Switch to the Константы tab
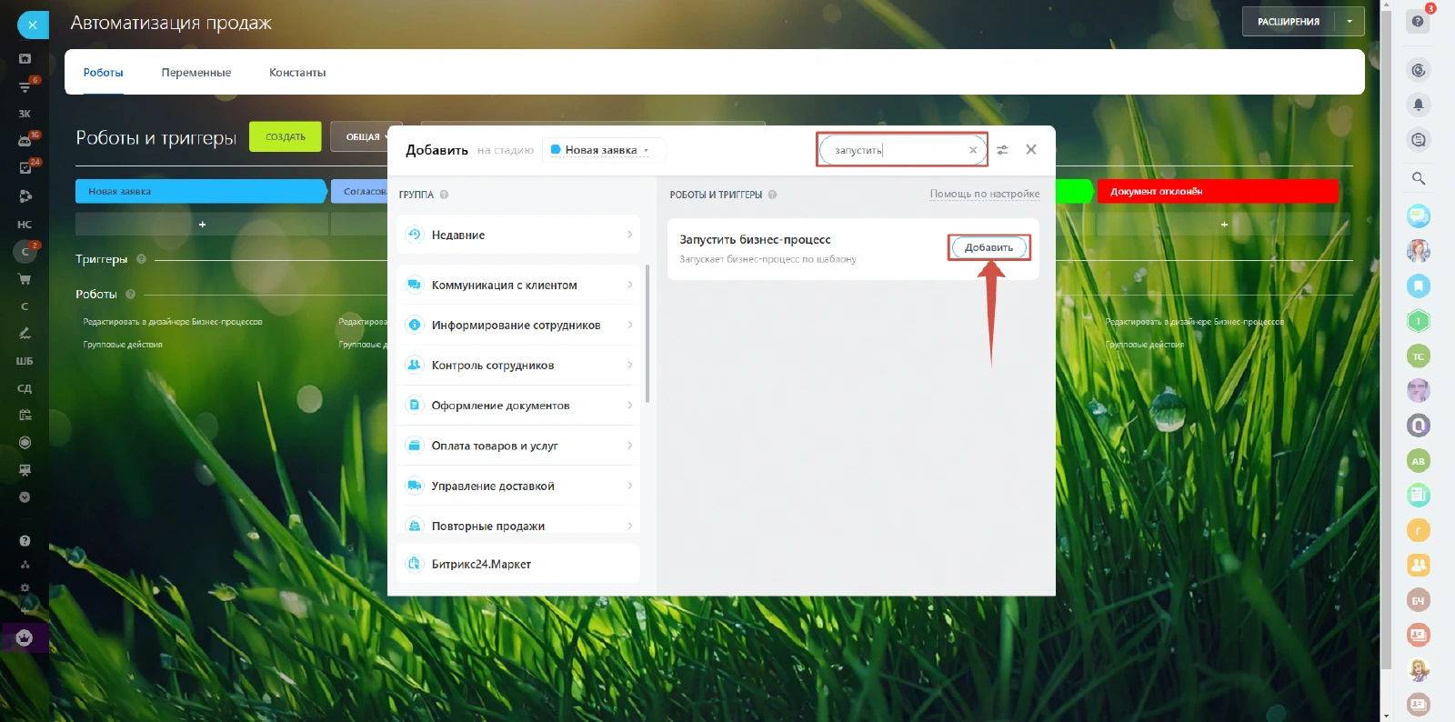The image size is (1455, 722). [297, 73]
